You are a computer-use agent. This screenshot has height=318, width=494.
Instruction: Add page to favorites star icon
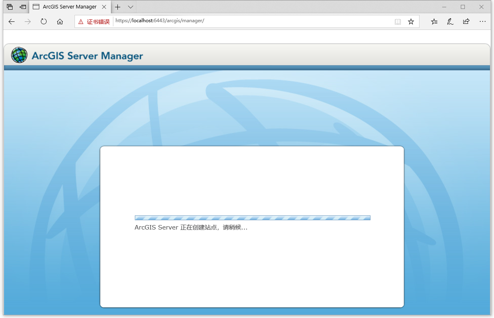pos(411,21)
